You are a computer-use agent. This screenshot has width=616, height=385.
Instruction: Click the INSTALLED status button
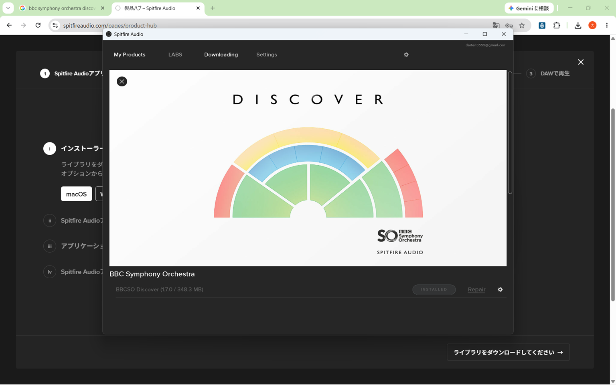(x=434, y=290)
